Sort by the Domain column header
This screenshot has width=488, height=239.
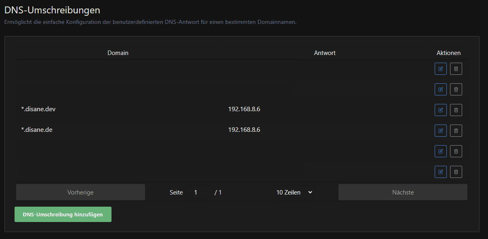click(x=118, y=53)
